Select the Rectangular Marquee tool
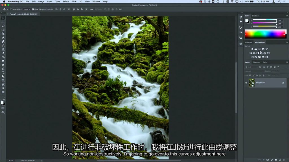Screen dimensions: 289x162 click(x=3, y=22)
